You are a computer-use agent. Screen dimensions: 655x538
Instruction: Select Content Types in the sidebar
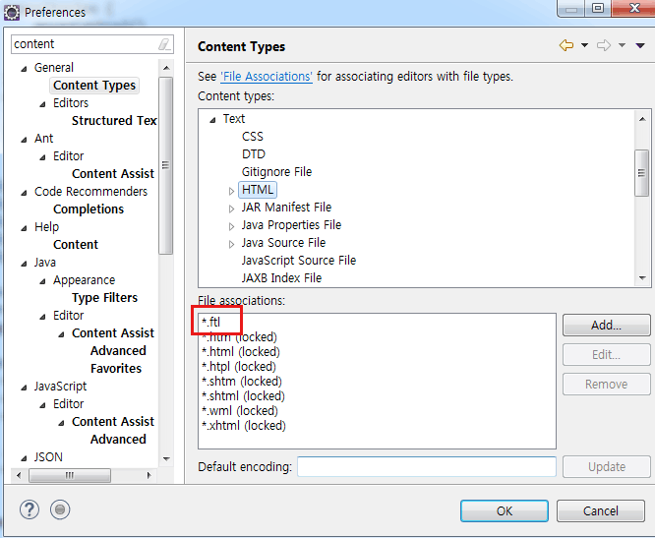(94, 86)
